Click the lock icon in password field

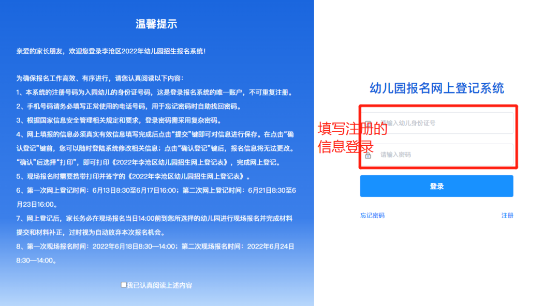[368, 155]
